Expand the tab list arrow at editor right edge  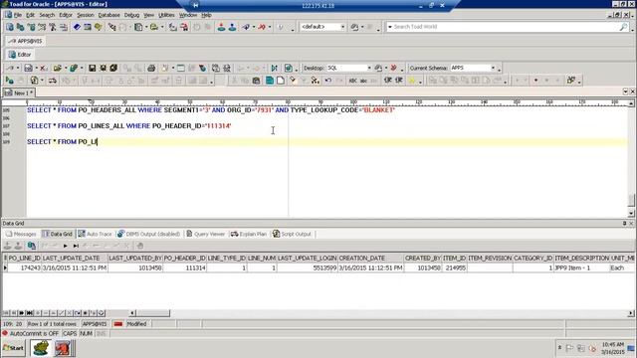pos(626,91)
